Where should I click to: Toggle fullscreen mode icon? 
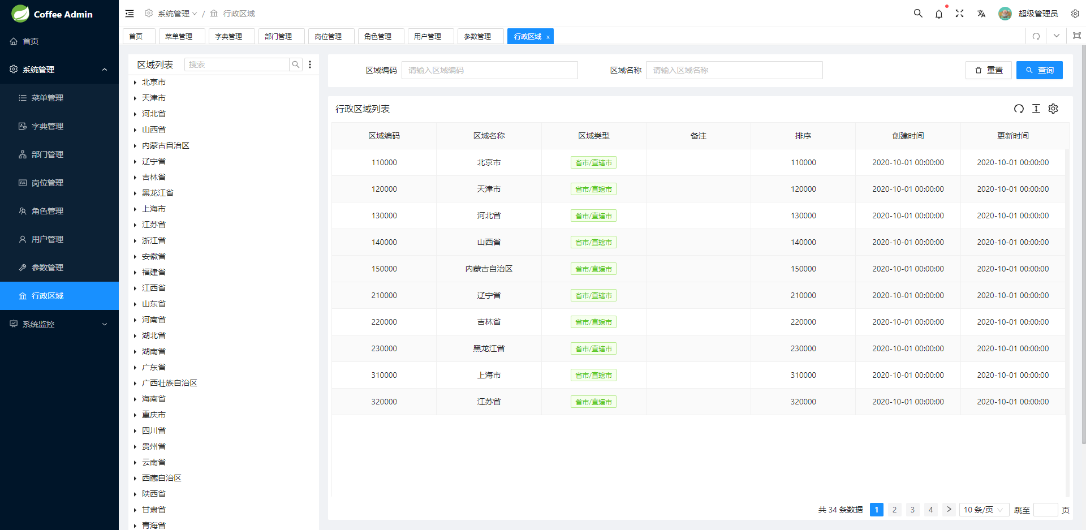[x=960, y=14]
